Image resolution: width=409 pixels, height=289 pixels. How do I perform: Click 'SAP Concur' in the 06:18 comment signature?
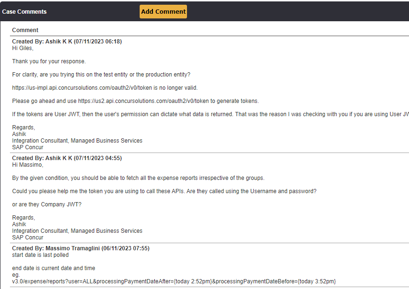(27, 147)
